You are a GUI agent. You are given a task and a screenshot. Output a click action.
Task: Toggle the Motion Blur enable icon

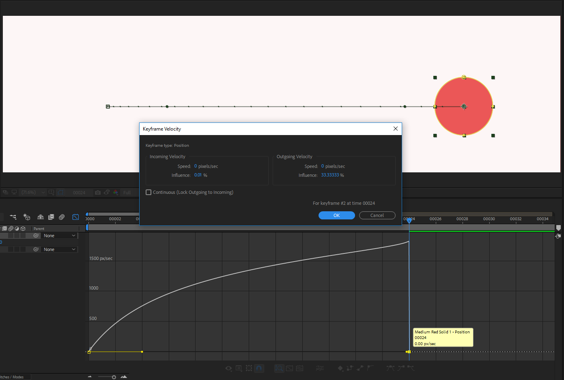click(x=62, y=217)
